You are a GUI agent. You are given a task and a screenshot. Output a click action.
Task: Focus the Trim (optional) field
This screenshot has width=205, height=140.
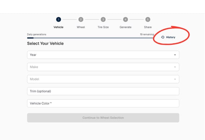point(103,91)
